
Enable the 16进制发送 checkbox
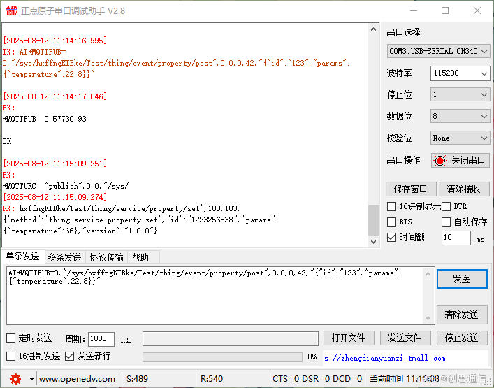(x=10, y=356)
